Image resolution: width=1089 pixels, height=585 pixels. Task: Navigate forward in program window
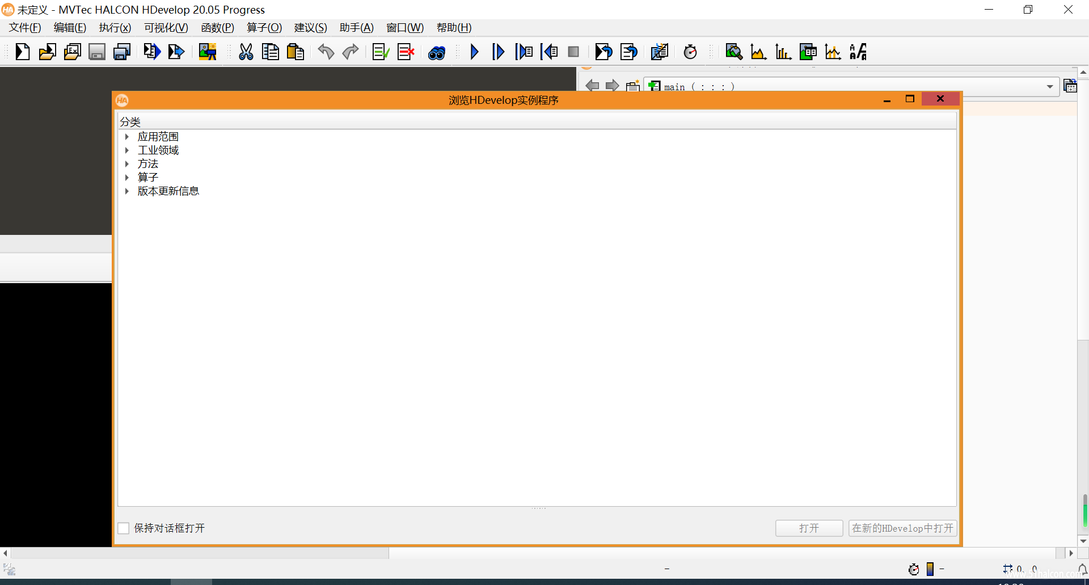coord(613,86)
